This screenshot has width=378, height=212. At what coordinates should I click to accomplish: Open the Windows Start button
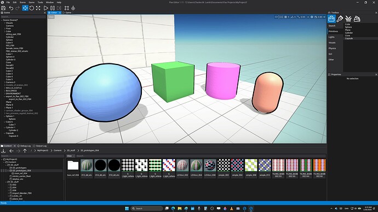click(x=127, y=208)
